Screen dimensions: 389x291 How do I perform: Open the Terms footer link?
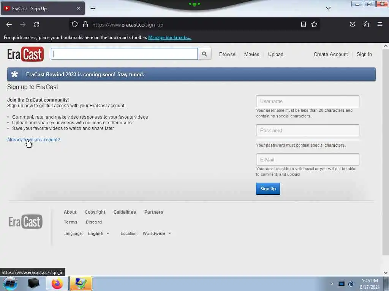click(70, 222)
